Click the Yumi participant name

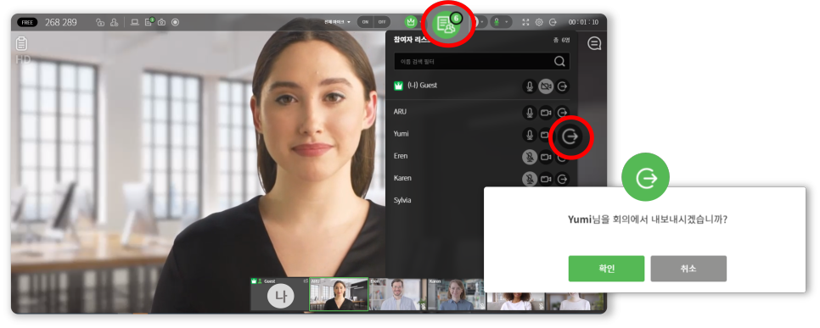click(402, 134)
